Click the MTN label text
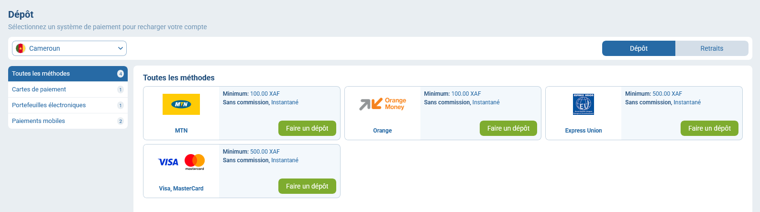 tap(181, 131)
